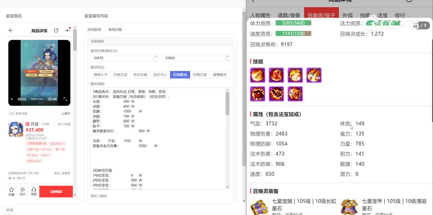Click the arrowhead skill icon, fourth in row
The height and width of the screenshot is (215, 433).
pyautogui.click(x=314, y=75)
